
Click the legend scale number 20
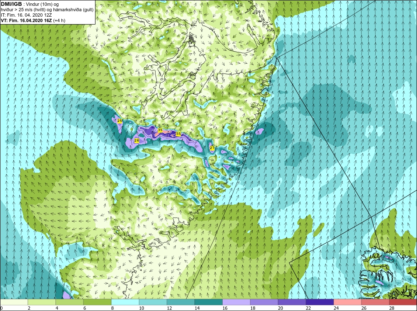(281, 308)
